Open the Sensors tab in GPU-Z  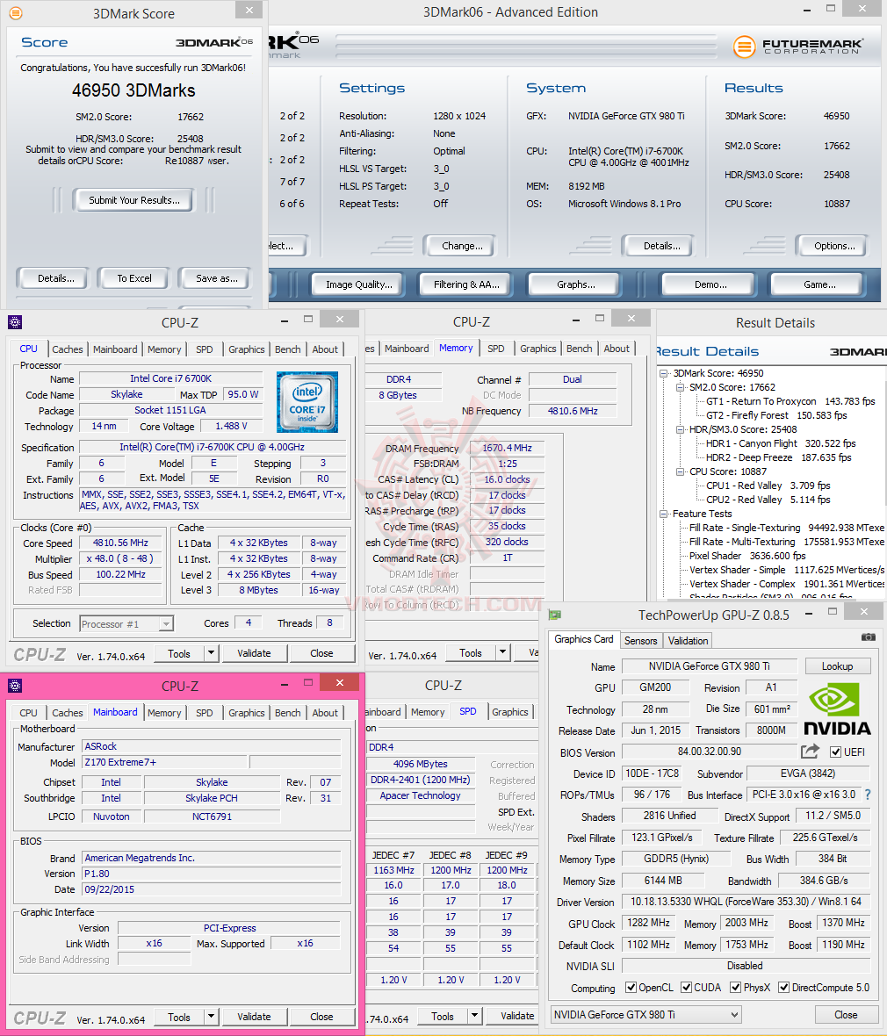(640, 640)
